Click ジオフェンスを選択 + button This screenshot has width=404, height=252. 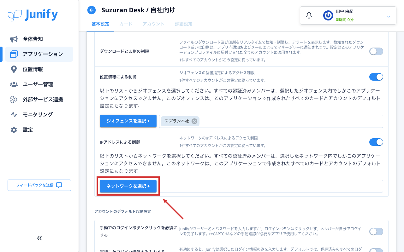[x=128, y=121]
